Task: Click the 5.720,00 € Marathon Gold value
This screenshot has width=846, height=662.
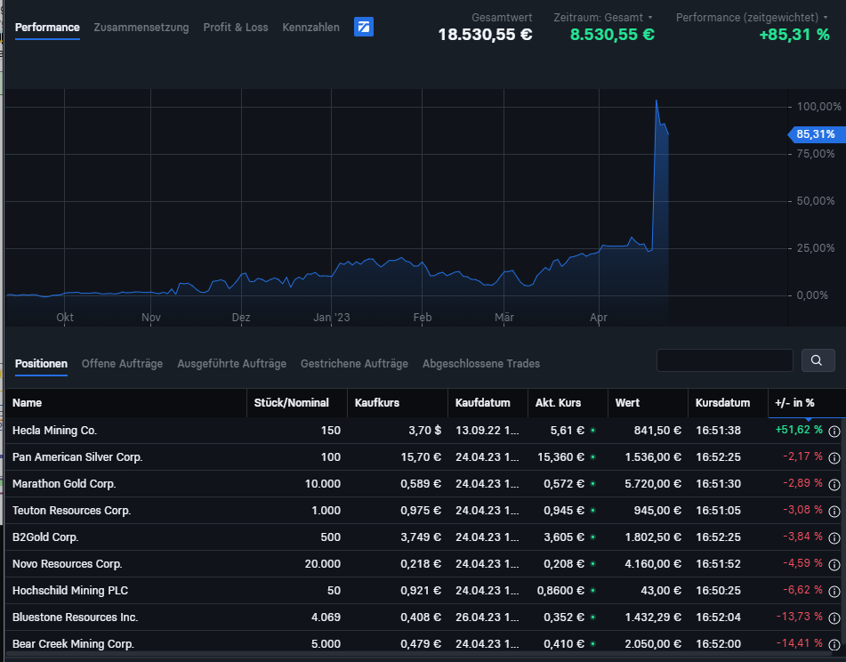Action: pyautogui.click(x=653, y=484)
